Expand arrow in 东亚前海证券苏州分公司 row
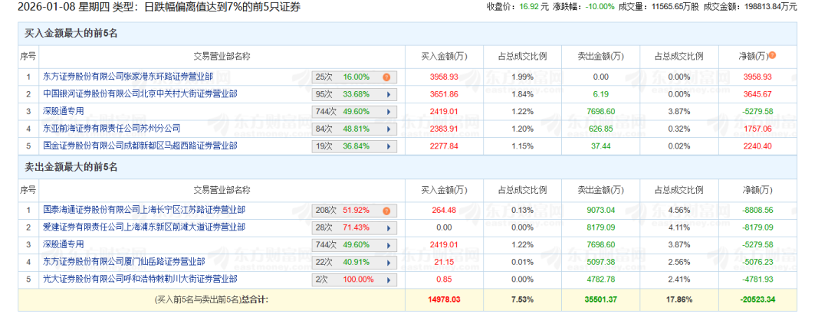Screen dimensions: 828x327 coord(389,129)
